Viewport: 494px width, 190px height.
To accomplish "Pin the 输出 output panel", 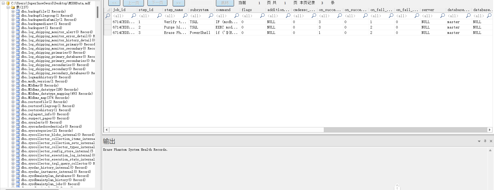I will pyautogui.click(x=485, y=141).
